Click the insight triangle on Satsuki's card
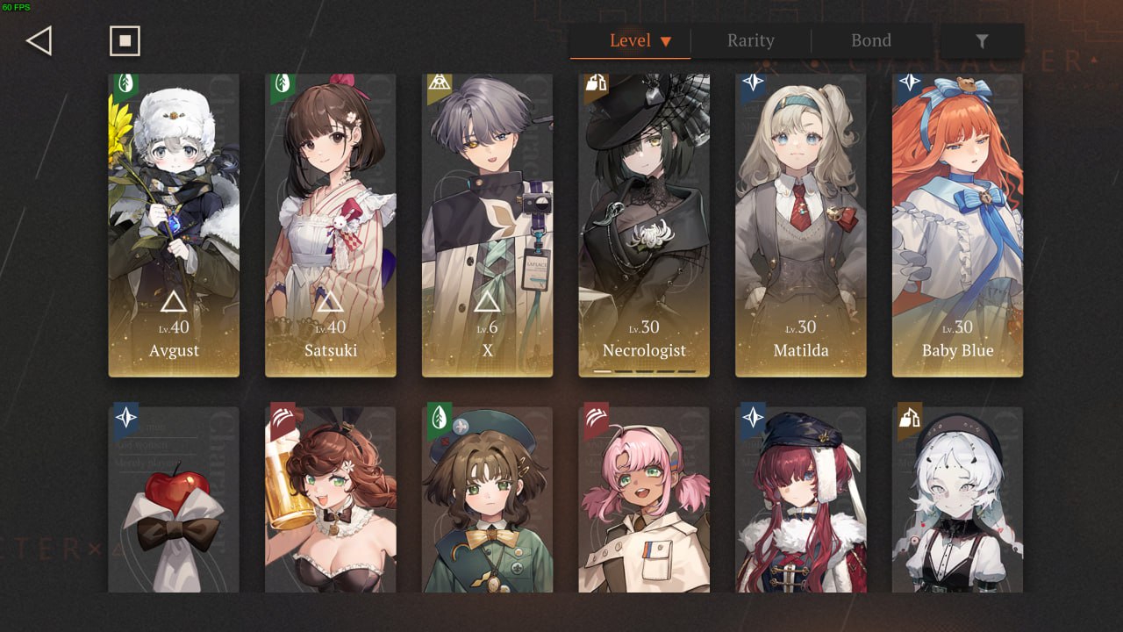Screen dimensions: 1123x632 (x=330, y=303)
